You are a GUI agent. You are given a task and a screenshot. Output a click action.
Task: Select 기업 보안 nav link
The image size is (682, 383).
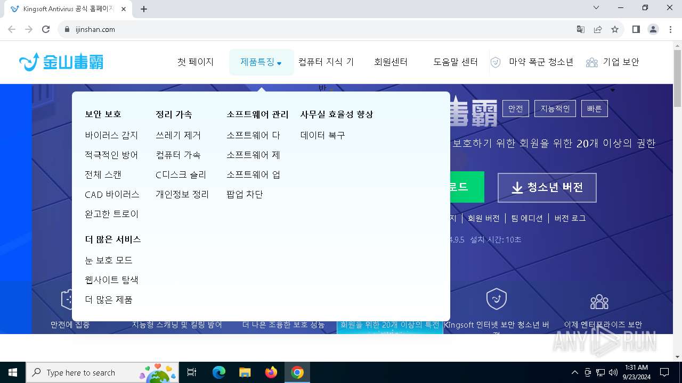coord(621,62)
